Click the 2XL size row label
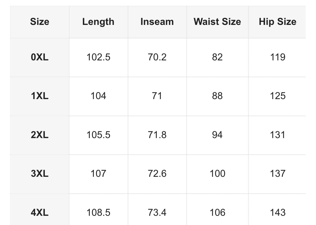Screen dimensions: 316x225 click(40, 135)
